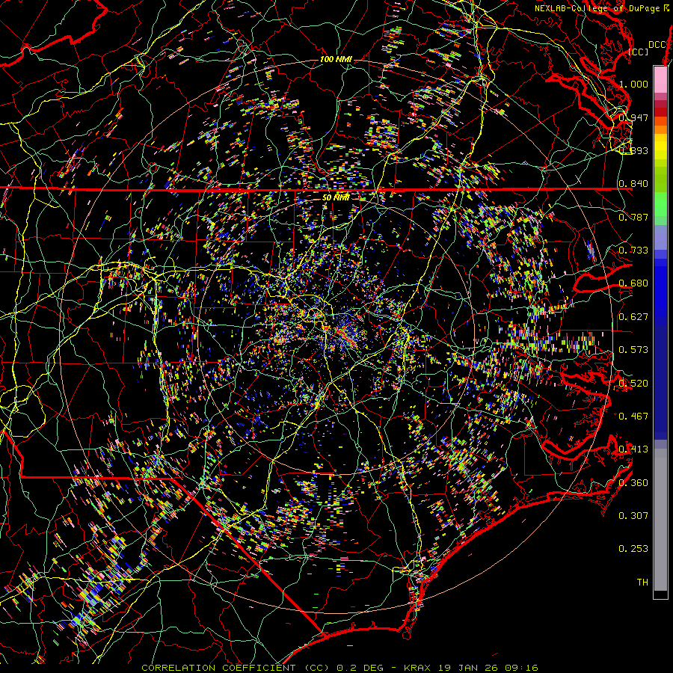Pick the pink segment of the color bar
Image resolution: width=673 pixels, height=673 pixels.
[x=660, y=79]
